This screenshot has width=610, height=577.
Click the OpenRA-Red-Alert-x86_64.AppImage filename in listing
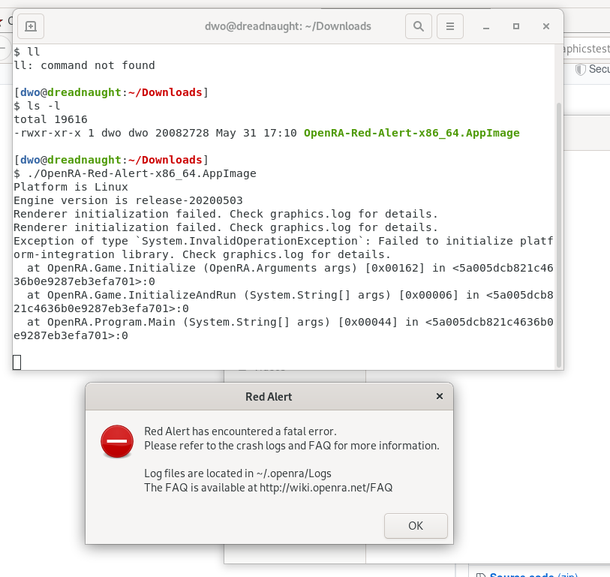tap(412, 133)
